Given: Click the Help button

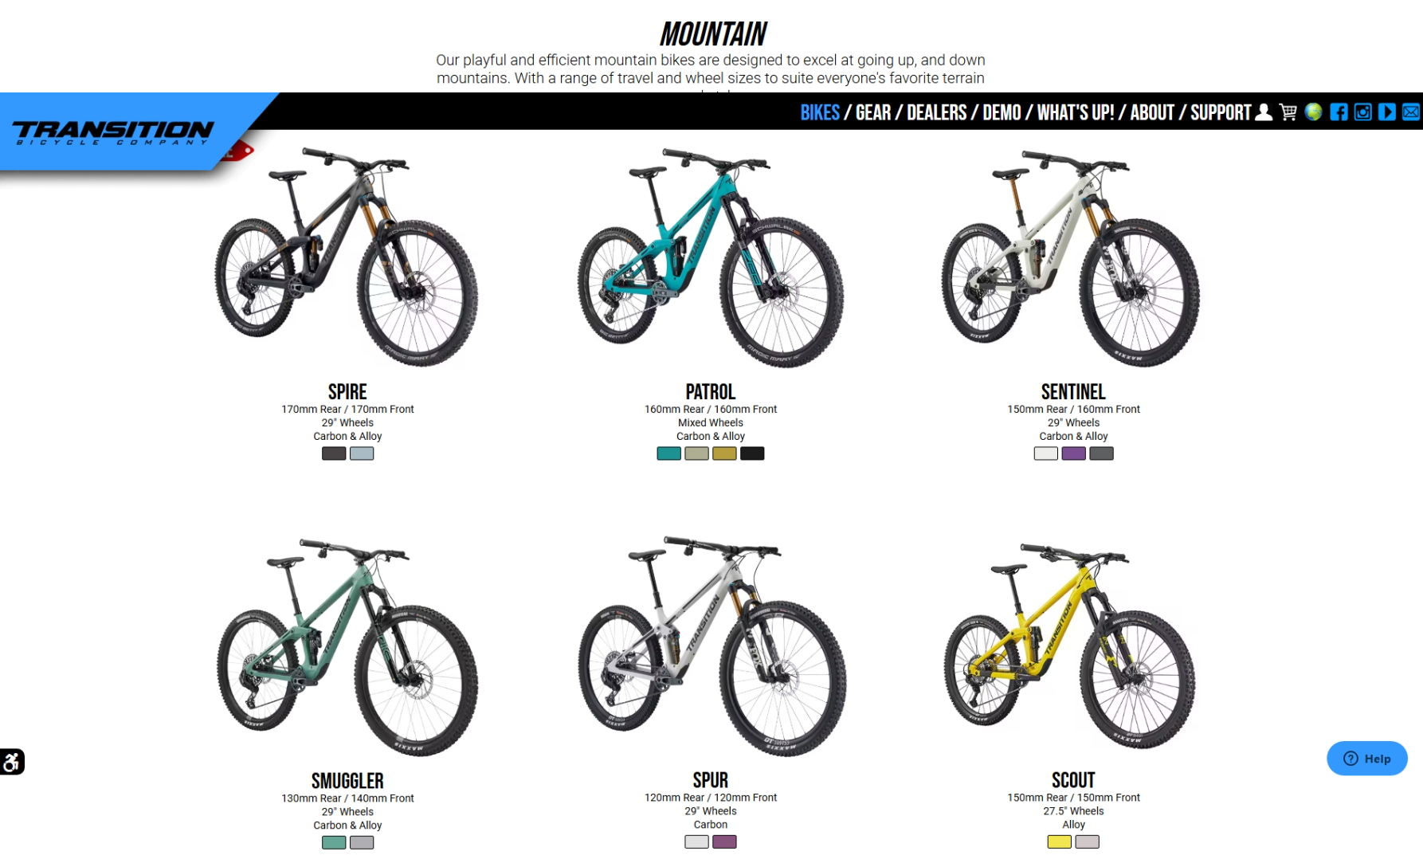Looking at the screenshot, I should coord(1366,759).
